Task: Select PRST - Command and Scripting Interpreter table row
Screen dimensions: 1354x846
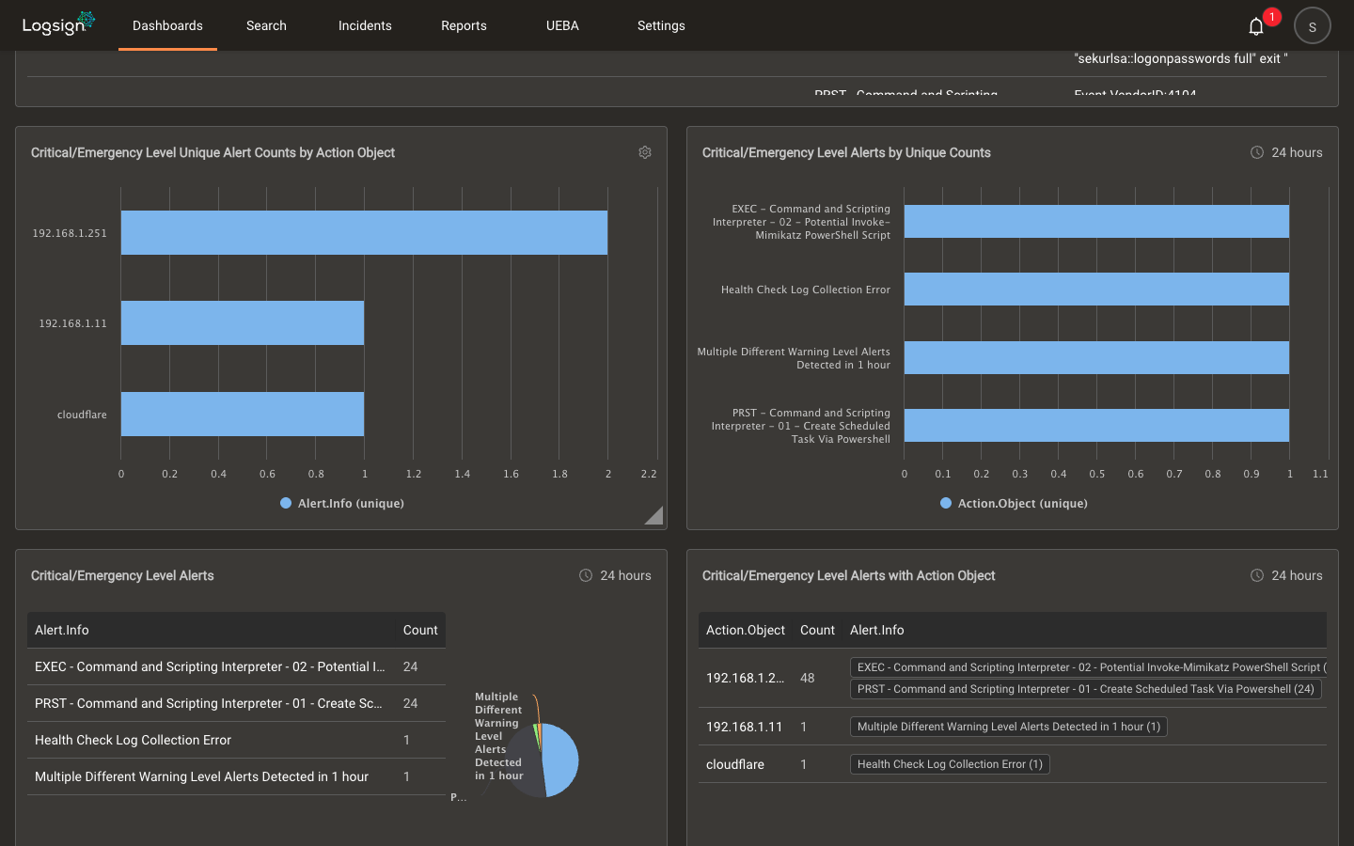Action: [x=236, y=703]
